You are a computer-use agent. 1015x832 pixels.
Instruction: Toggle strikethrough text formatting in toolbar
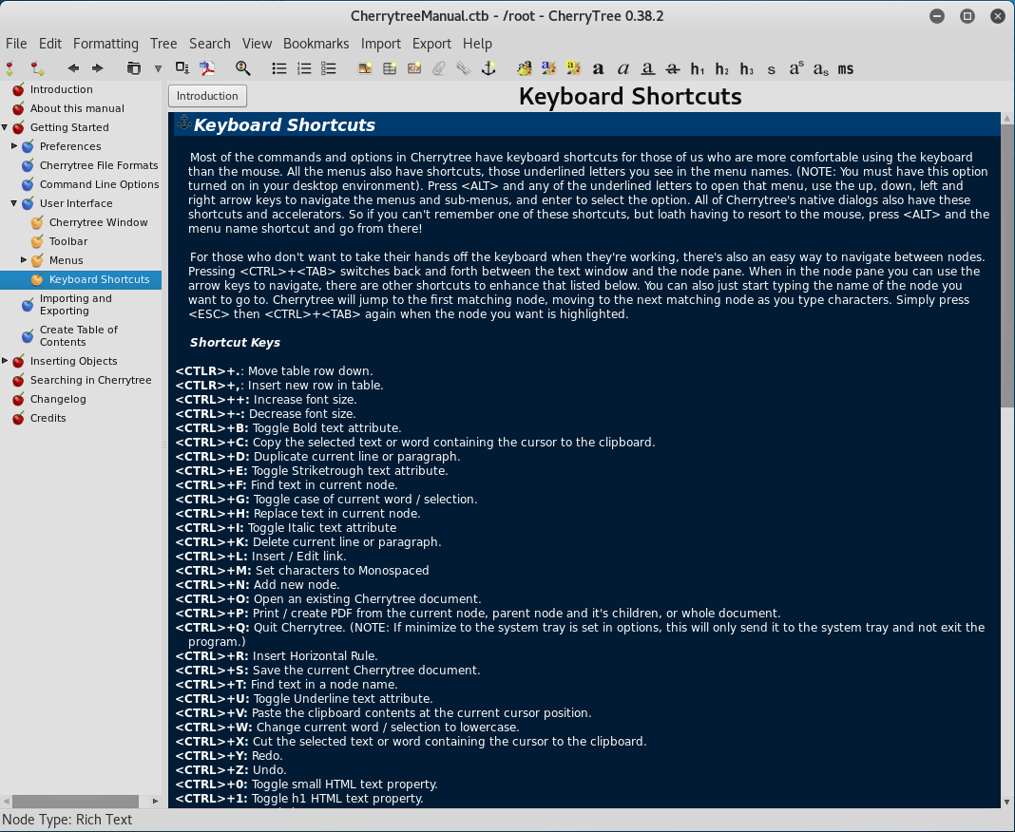point(673,68)
